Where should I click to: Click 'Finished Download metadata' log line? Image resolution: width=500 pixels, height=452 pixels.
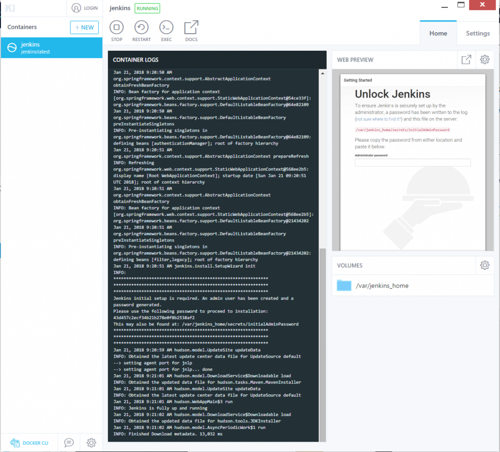point(168,434)
